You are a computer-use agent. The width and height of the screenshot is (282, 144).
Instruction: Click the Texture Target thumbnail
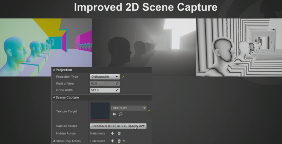pos(100,112)
